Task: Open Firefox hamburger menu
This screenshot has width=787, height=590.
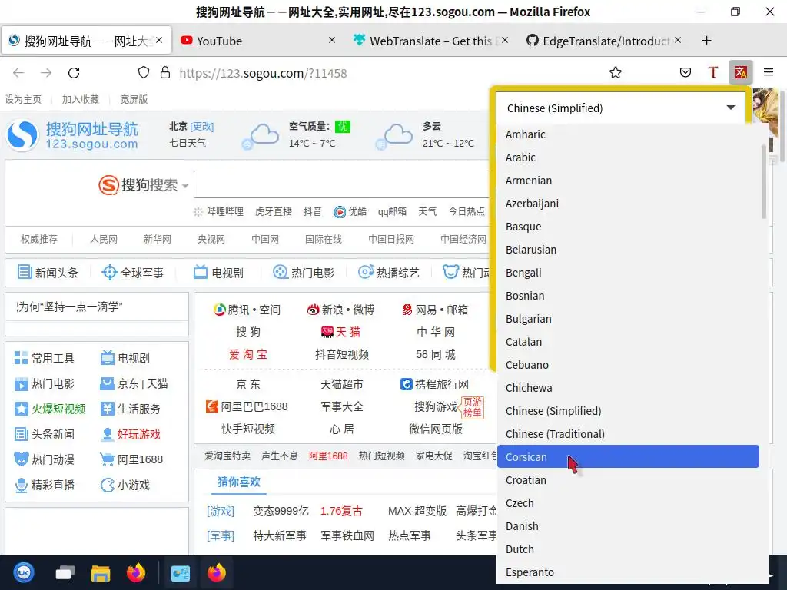Action: [x=769, y=72]
